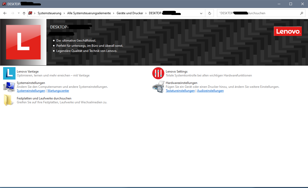Image resolution: width=308 pixels, height=188 pixels.
Task: Close the window
Action: pos(303,4)
